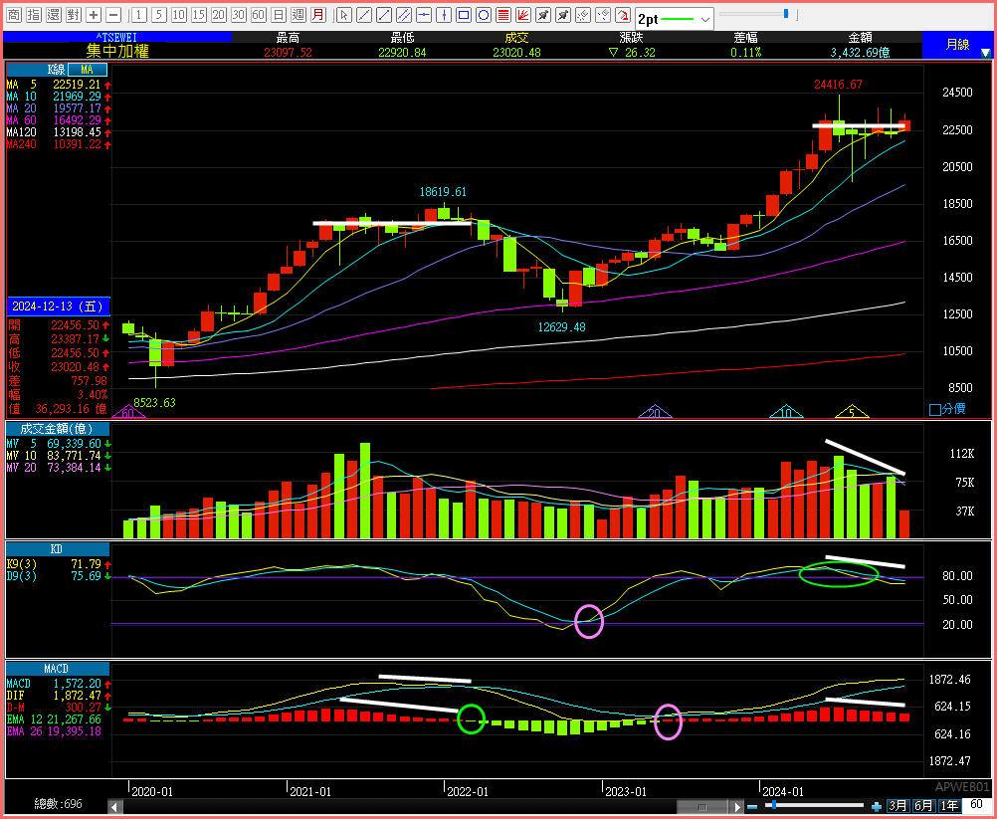Select the 1-minute period button

coord(139,15)
